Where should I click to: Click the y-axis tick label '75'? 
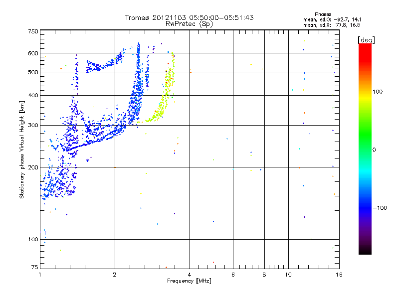coord(34,267)
